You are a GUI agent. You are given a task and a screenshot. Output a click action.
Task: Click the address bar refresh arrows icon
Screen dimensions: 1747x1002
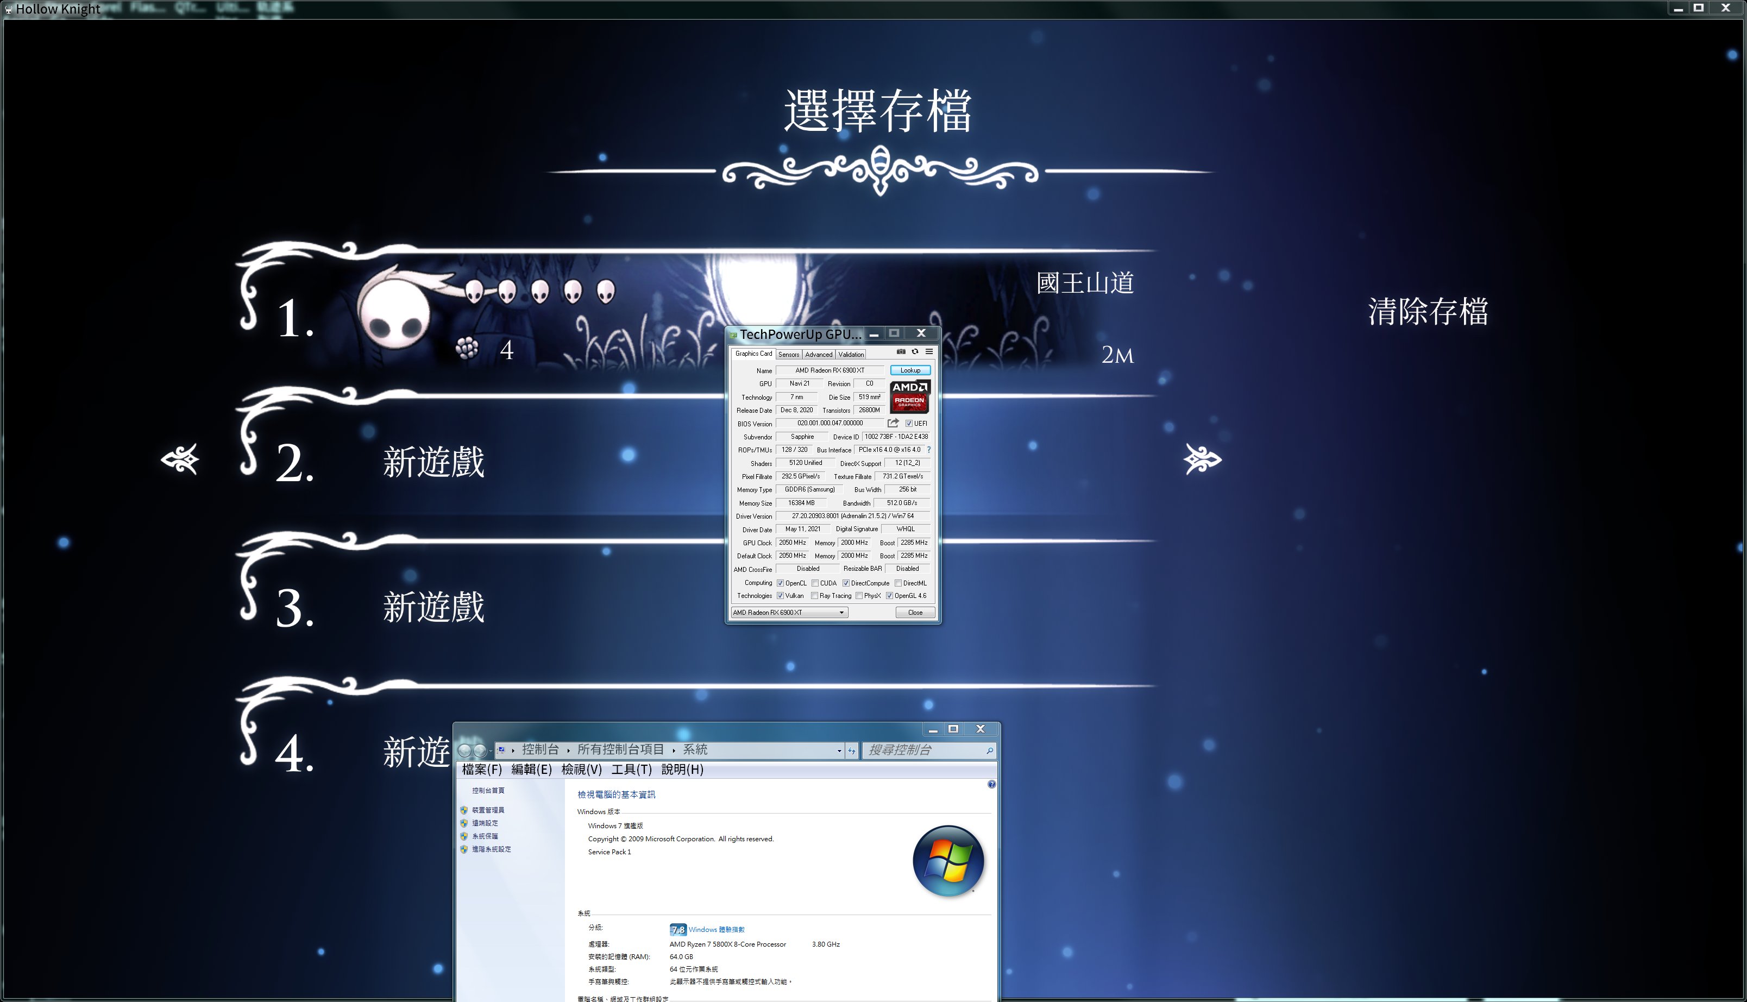[x=851, y=751]
